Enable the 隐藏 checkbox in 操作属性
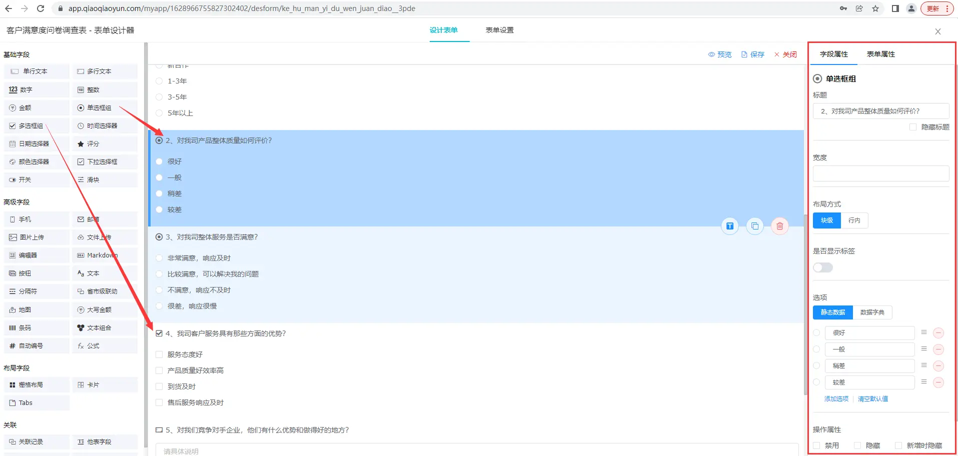958x456 pixels. click(x=857, y=445)
